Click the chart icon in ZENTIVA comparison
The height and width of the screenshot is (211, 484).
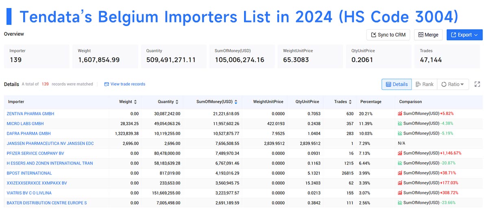[400, 113]
